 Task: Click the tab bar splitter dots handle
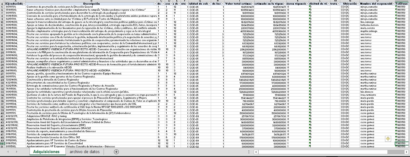(249, 152)
